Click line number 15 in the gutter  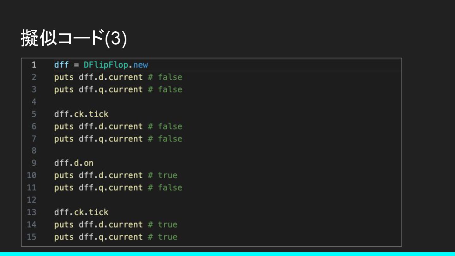point(32,237)
